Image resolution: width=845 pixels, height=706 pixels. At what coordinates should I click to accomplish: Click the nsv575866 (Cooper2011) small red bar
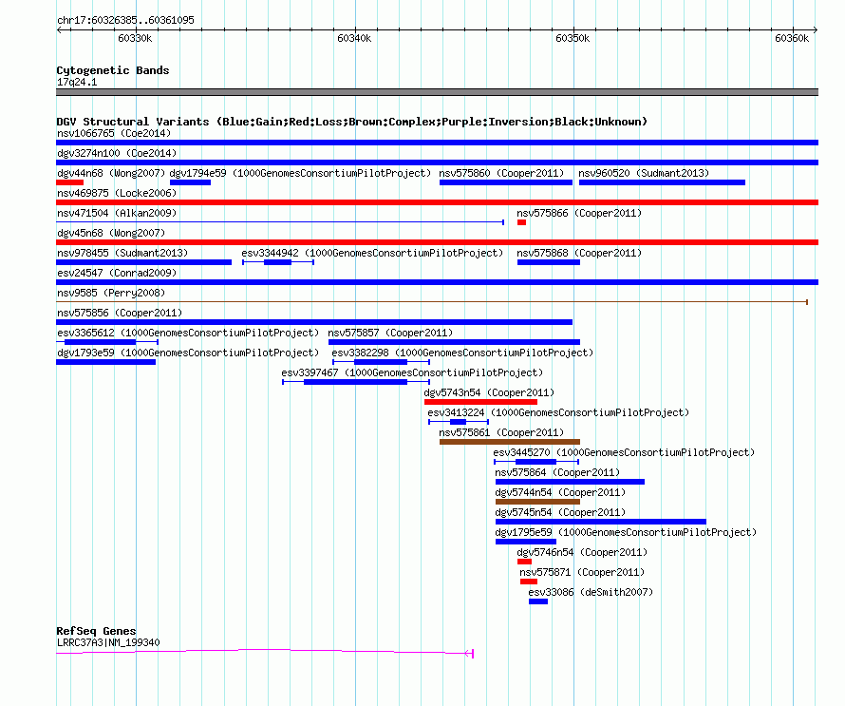521,222
